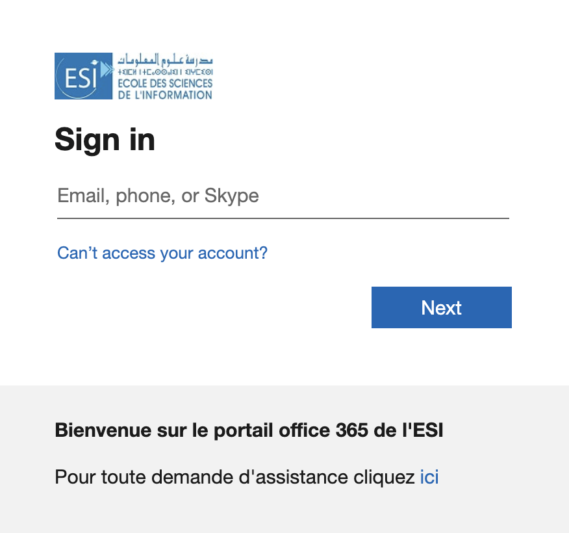Click the De L'Information logo line

coord(164,94)
